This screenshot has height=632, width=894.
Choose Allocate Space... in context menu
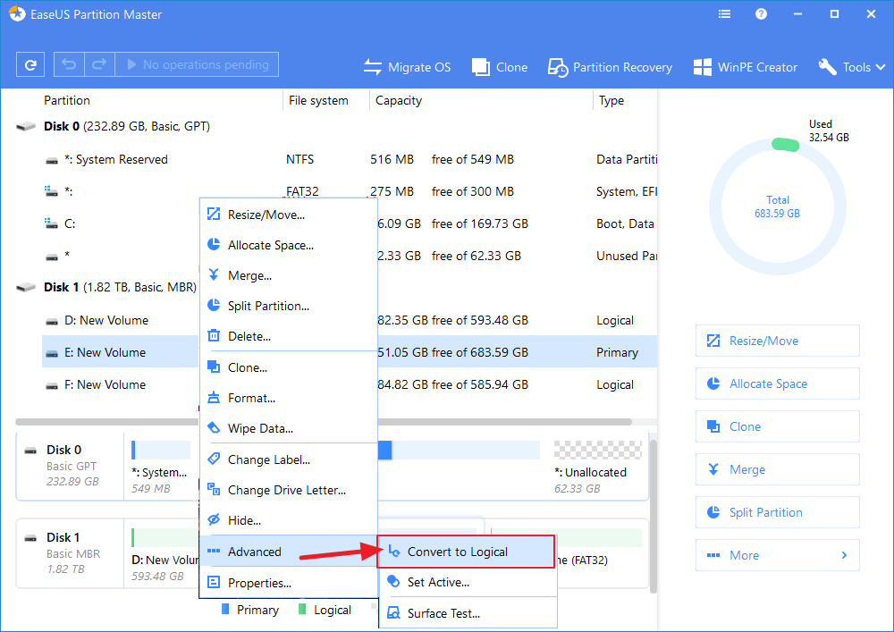289,245
